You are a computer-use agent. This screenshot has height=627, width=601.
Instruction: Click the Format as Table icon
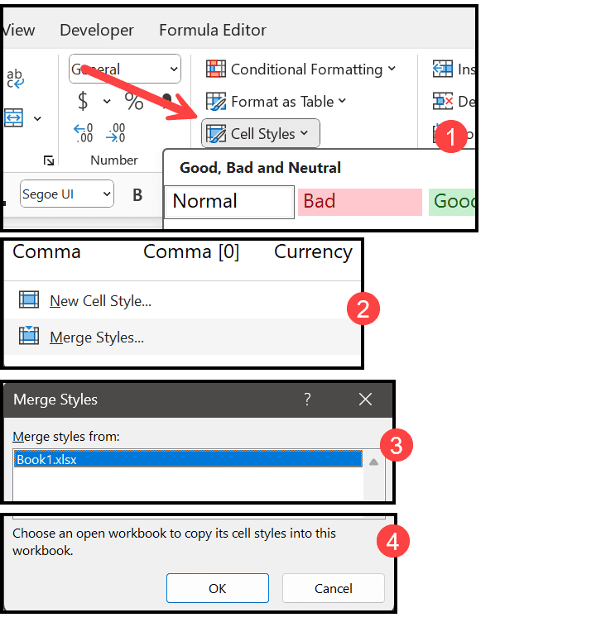(216, 101)
